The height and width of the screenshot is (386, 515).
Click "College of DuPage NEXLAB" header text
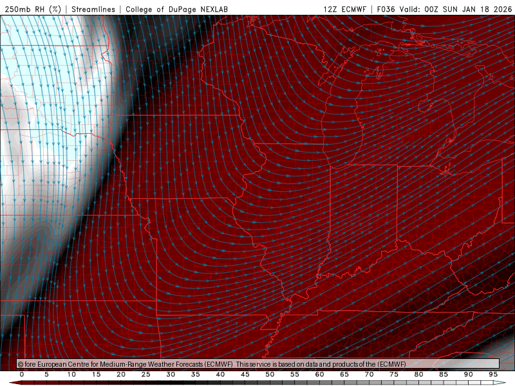click(176, 9)
